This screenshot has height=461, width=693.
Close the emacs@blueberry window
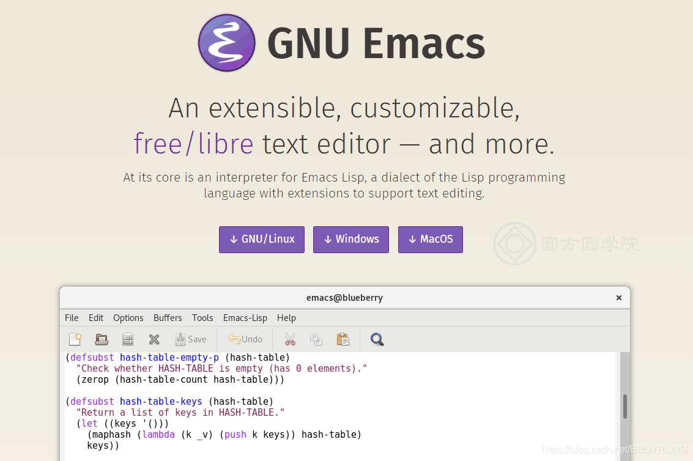point(619,298)
